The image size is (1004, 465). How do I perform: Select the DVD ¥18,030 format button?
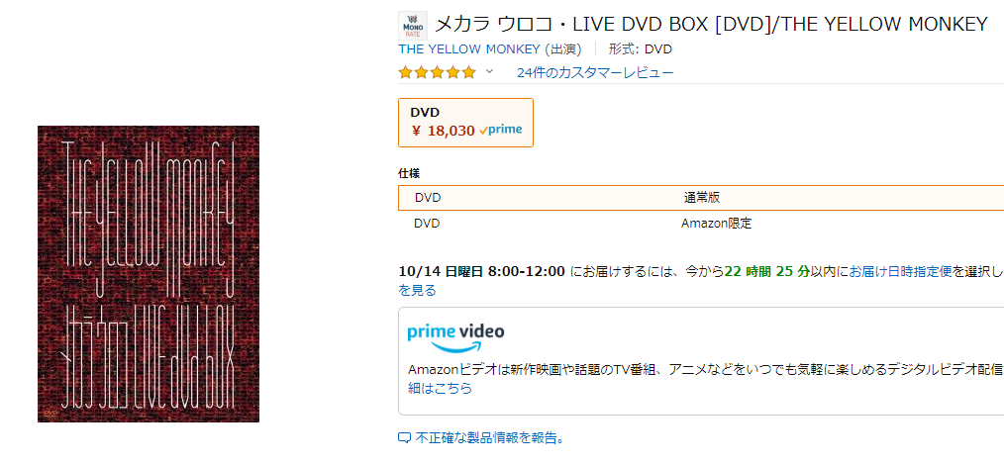tap(465, 122)
